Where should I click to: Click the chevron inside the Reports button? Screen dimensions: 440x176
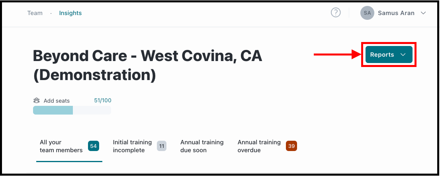tap(403, 55)
